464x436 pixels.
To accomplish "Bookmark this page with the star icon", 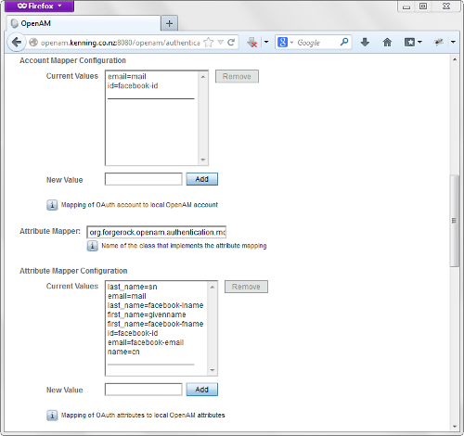I will point(209,43).
